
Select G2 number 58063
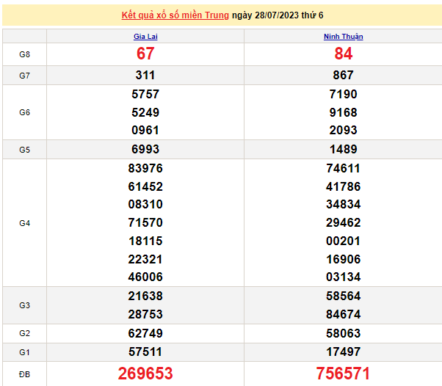(343, 333)
